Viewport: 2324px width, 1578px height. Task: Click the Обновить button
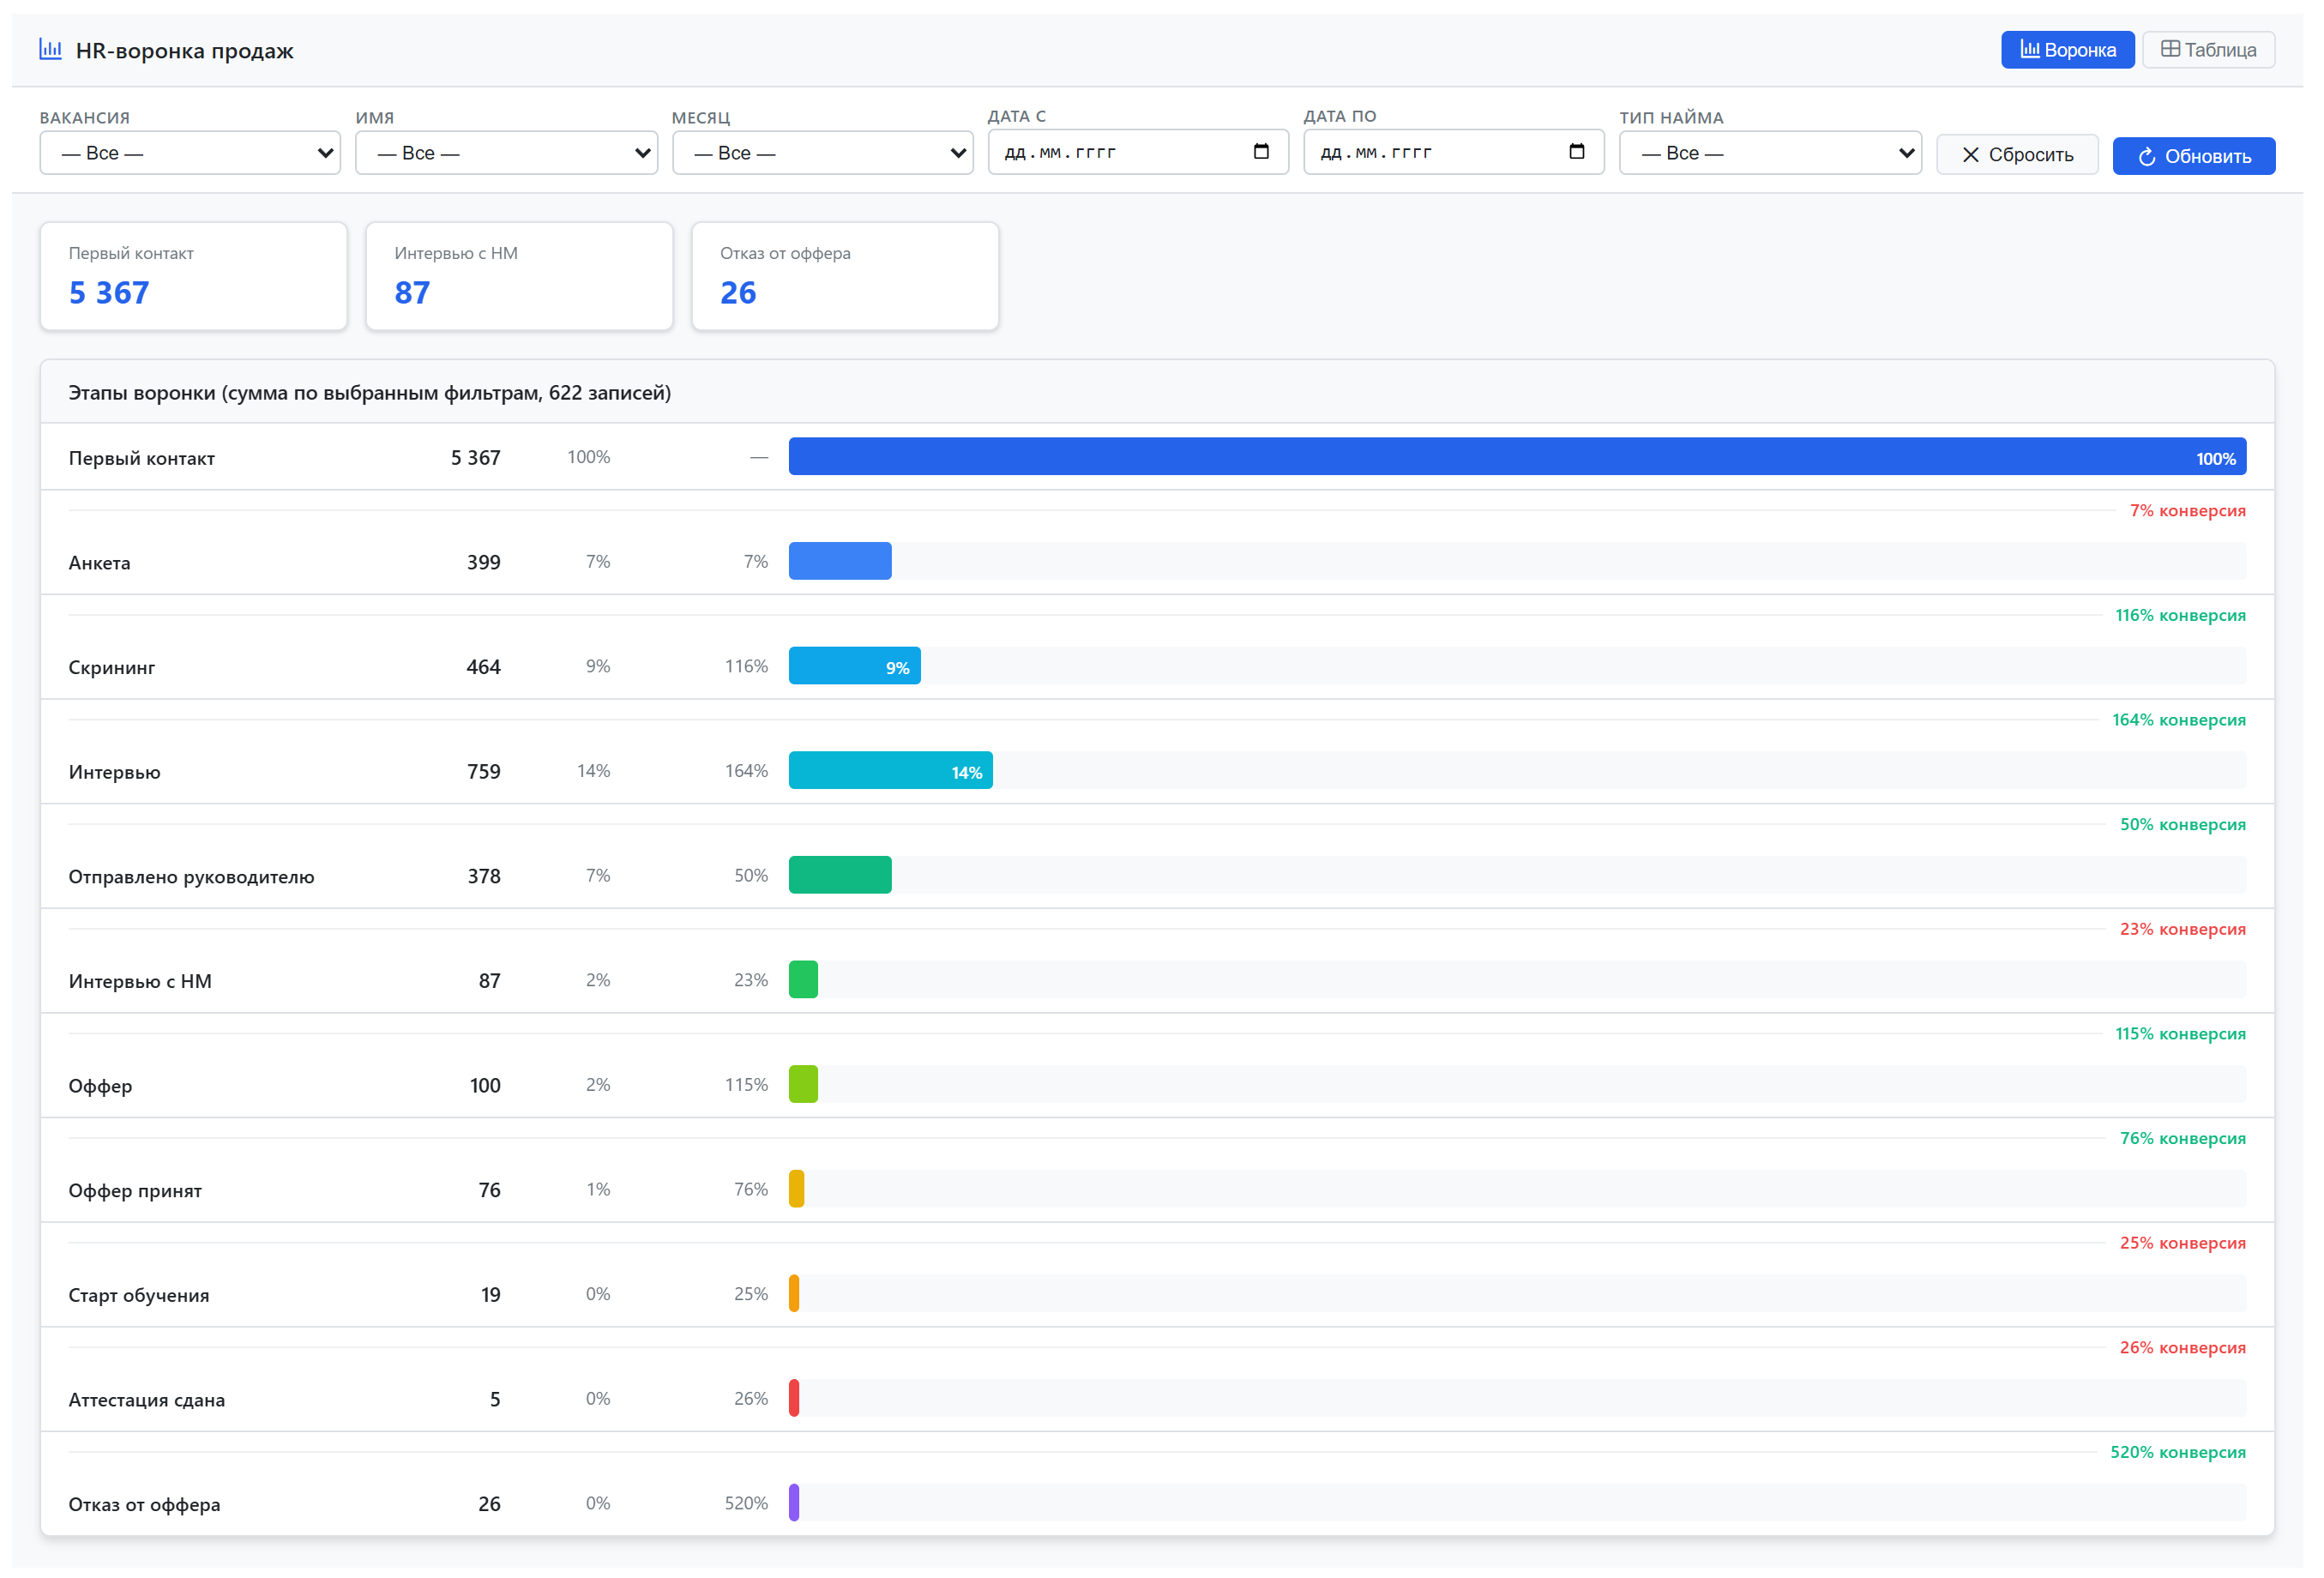point(2193,156)
